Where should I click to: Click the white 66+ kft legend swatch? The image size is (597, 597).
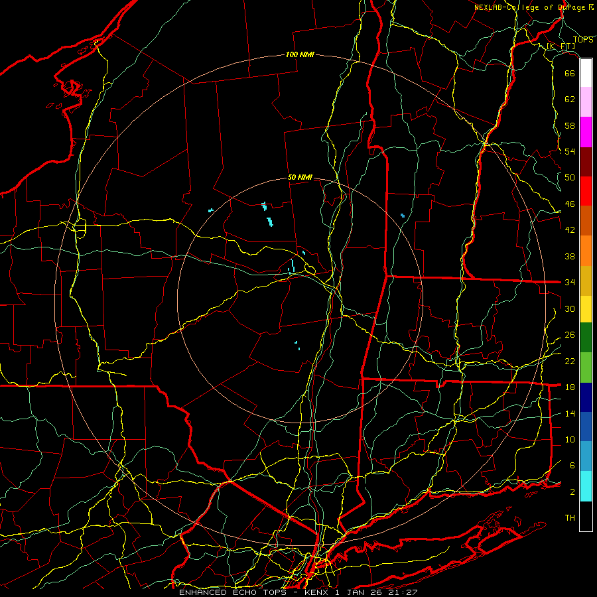(586, 73)
